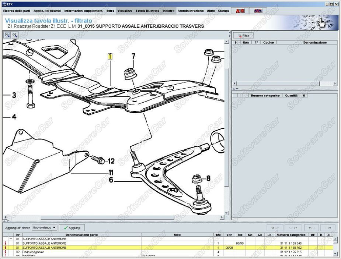341x259 pixels.
Task: Click the zoom out magnifier icon
Action: click(x=15, y=35)
